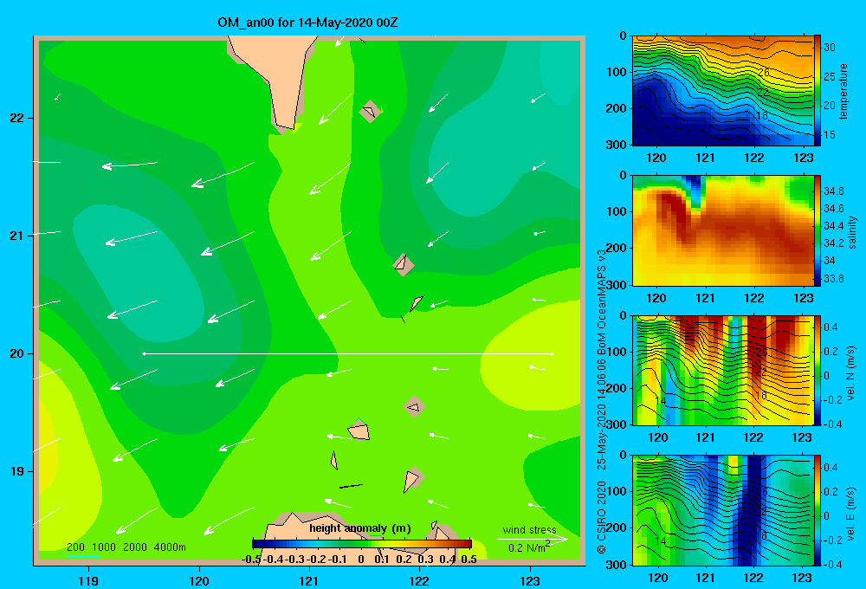Click the "-0.5" tick on height anomaly scale
The width and height of the screenshot is (866, 589).
tap(251, 560)
